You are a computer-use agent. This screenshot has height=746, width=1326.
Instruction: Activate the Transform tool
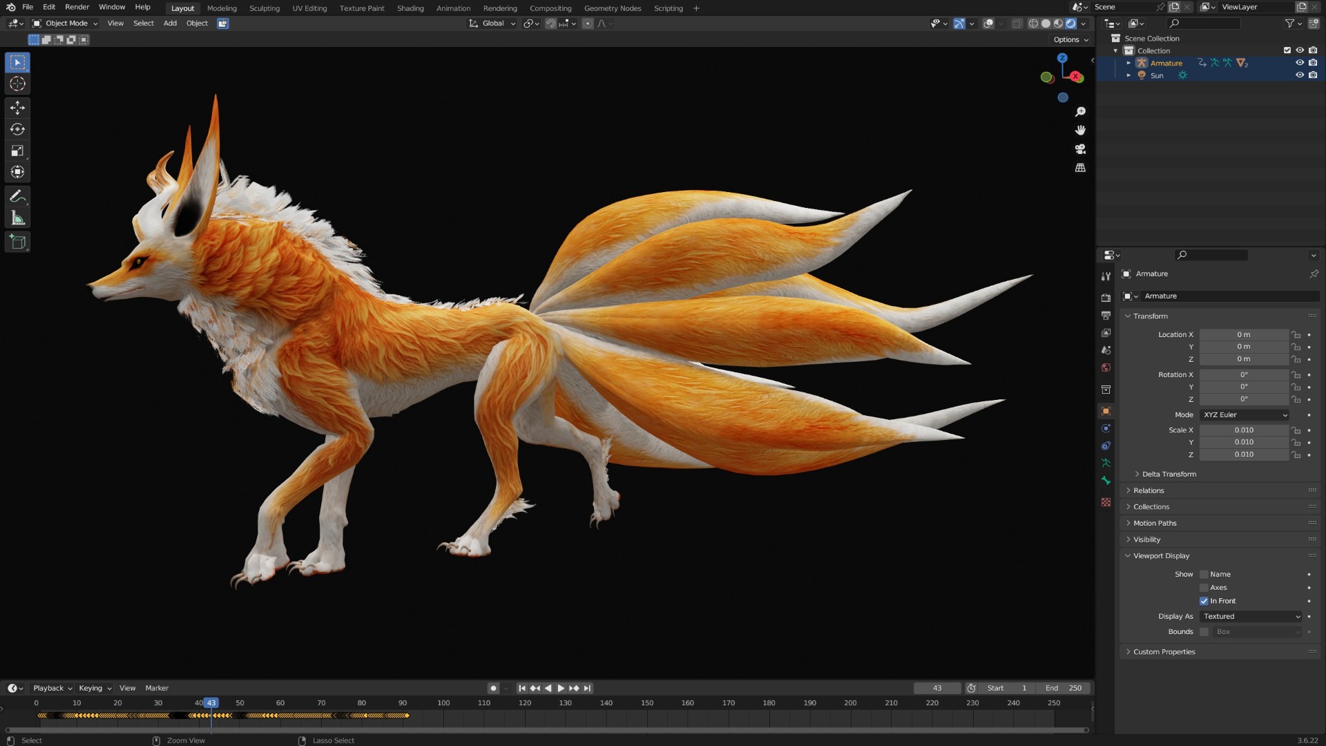click(17, 172)
